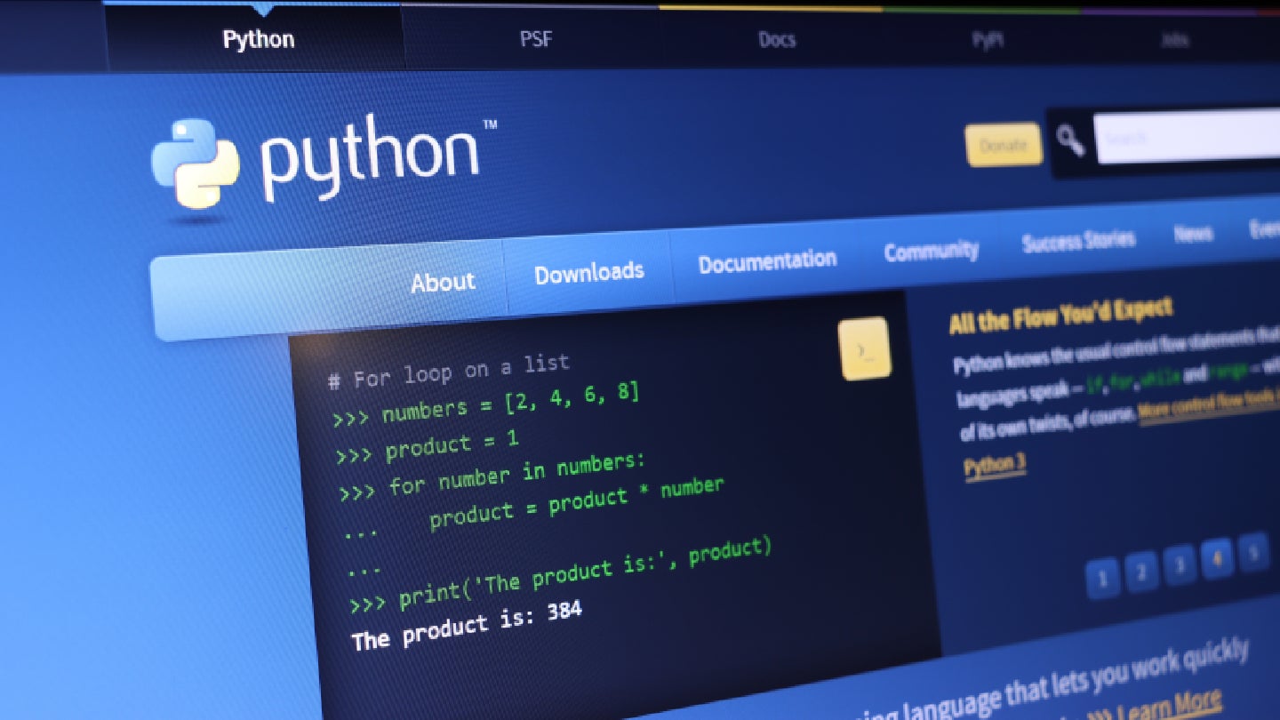The height and width of the screenshot is (720, 1280).
Task: Open the Downloads navigation menu
Action: coord(588,272)
